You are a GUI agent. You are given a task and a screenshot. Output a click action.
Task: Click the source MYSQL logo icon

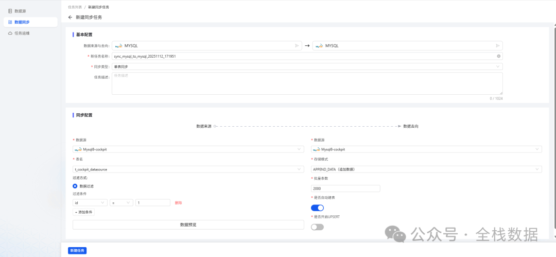tap(118, 46)
